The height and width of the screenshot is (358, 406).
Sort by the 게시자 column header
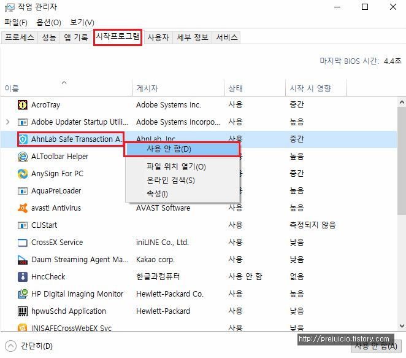178,88
